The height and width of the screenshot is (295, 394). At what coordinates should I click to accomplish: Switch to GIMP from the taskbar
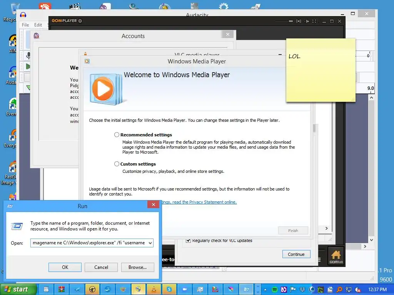123,290
